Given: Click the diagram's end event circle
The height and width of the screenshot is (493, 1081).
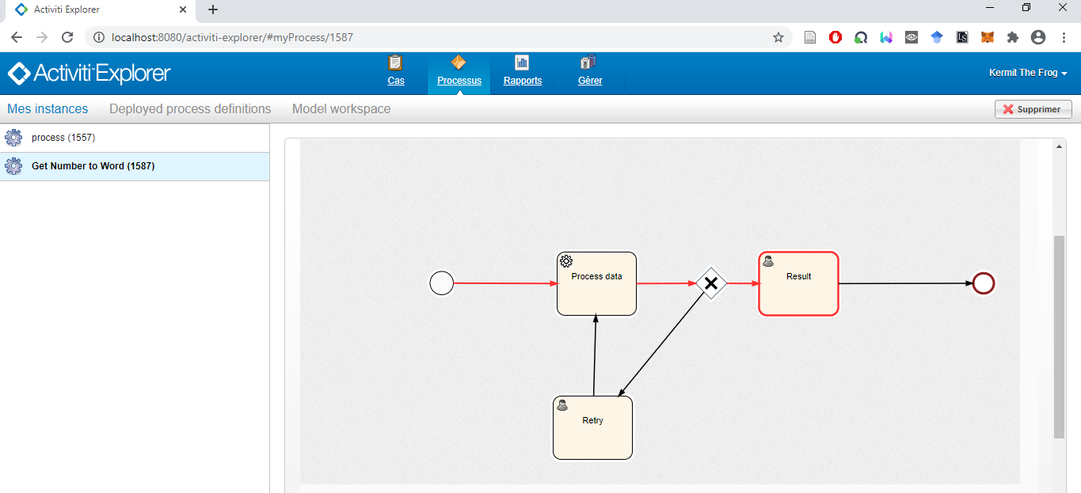Looking at the screenshot, I should 983,283.
